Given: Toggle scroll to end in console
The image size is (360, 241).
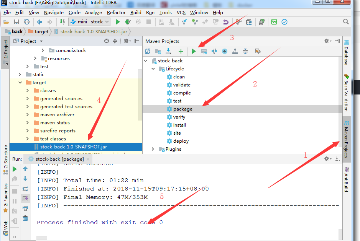Looking at the screenshot, I should tap(25, 199).
